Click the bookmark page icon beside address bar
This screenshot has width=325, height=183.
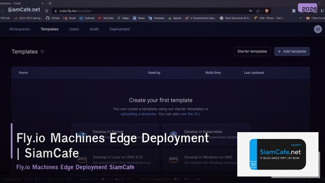point(47,11)
